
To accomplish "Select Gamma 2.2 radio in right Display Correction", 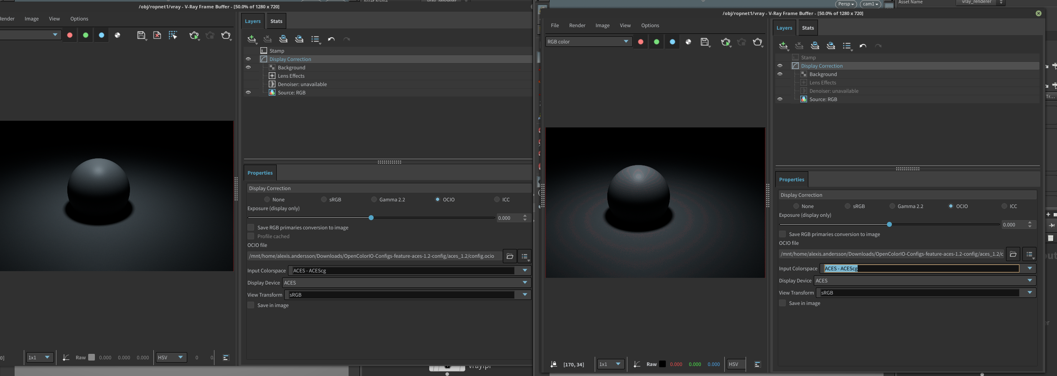I will point(892,206).
